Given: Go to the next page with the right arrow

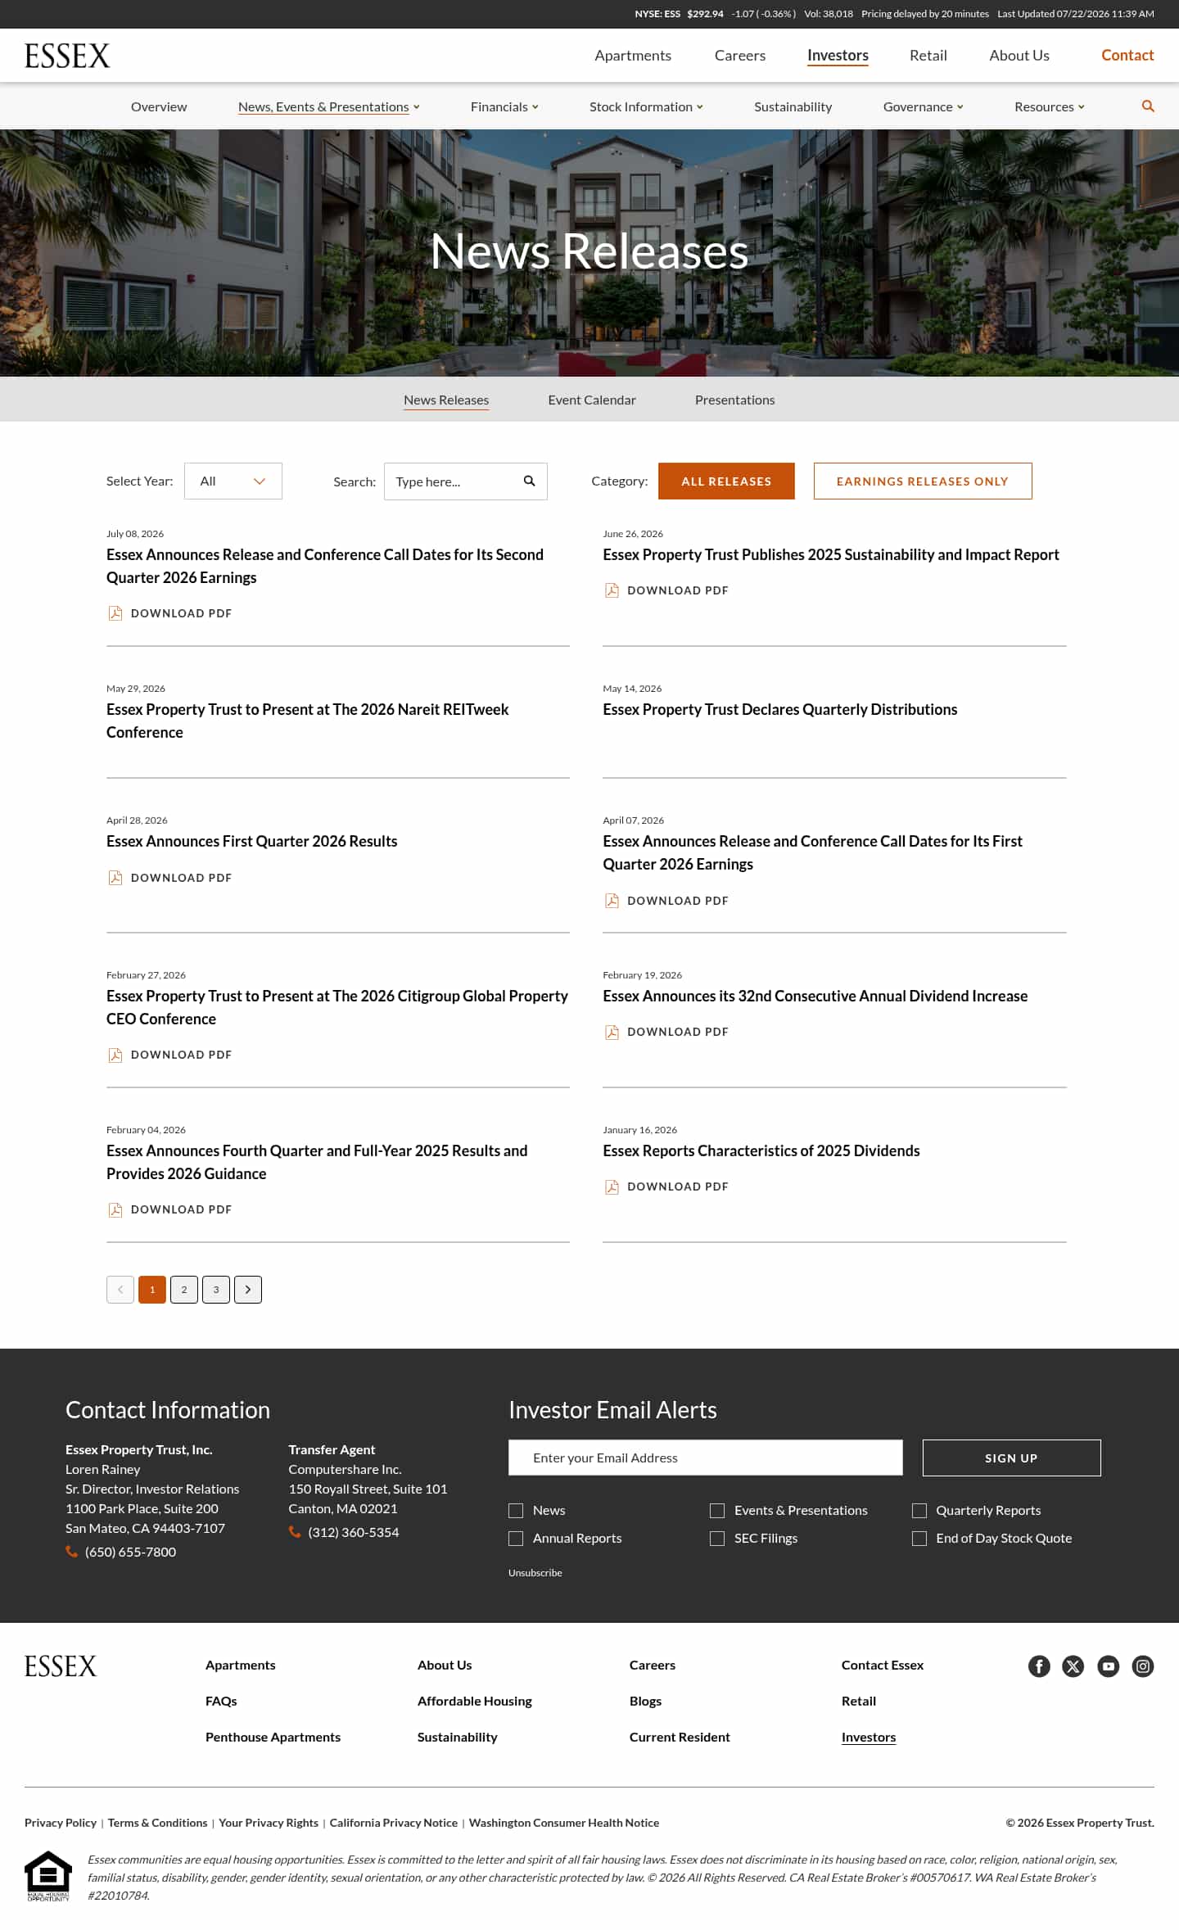Looking at the screenshot, I should [x=248, y=1290].
